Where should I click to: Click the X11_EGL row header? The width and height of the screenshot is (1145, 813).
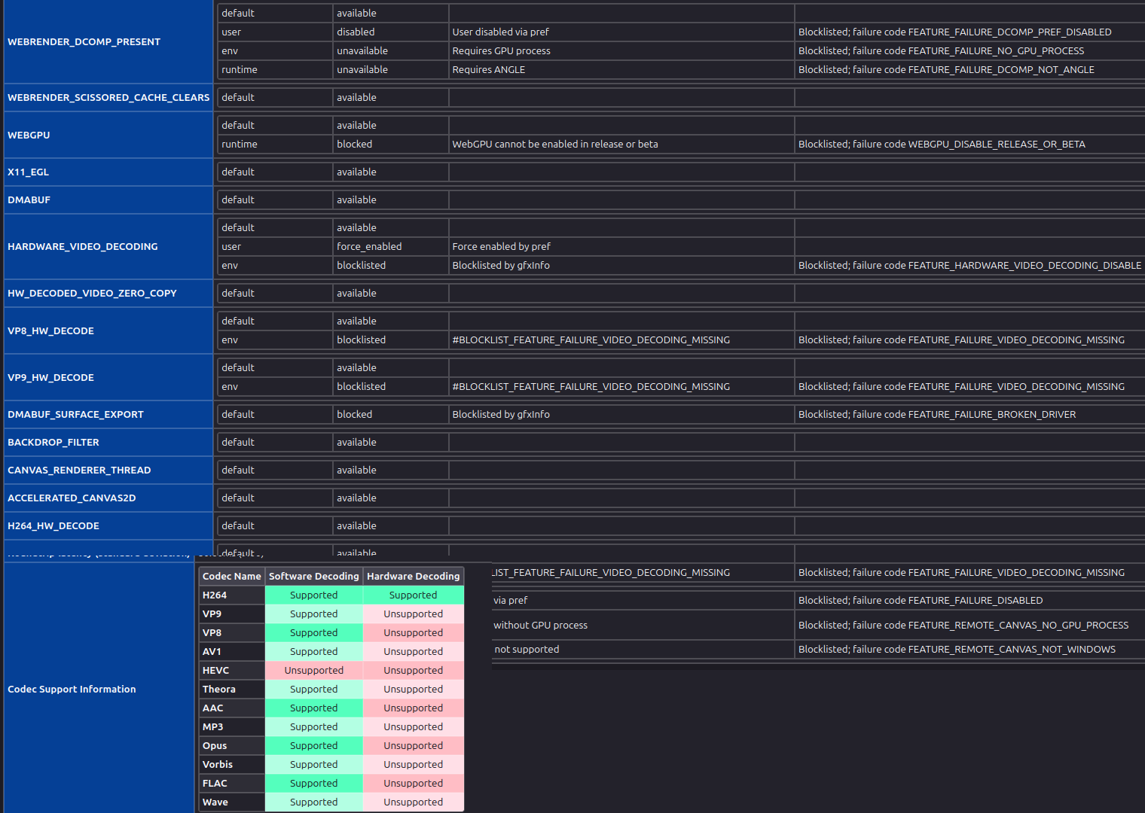(x=28, y=172)
